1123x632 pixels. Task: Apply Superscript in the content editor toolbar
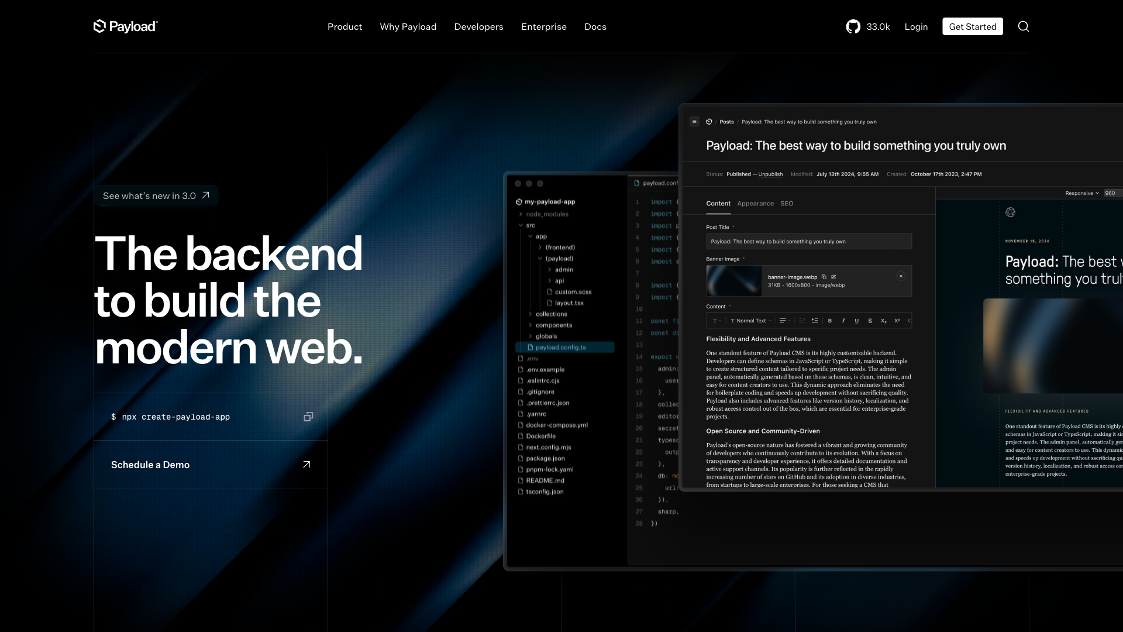(x=897, y=321)
